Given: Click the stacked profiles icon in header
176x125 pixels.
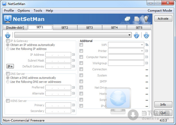Looking at the screenshot, I should point(127,19).
